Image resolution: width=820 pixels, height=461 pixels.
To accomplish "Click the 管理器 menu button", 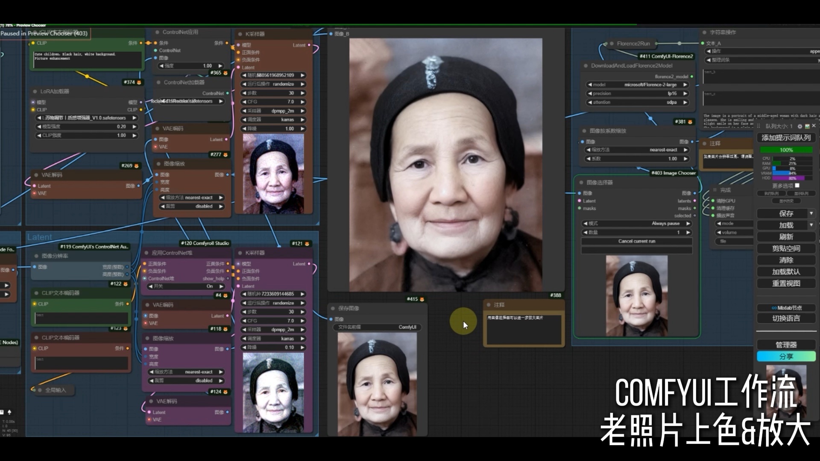I will (x=786, y=345).
